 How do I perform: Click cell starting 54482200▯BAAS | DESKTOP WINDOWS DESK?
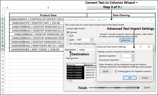tap(37, 38)
